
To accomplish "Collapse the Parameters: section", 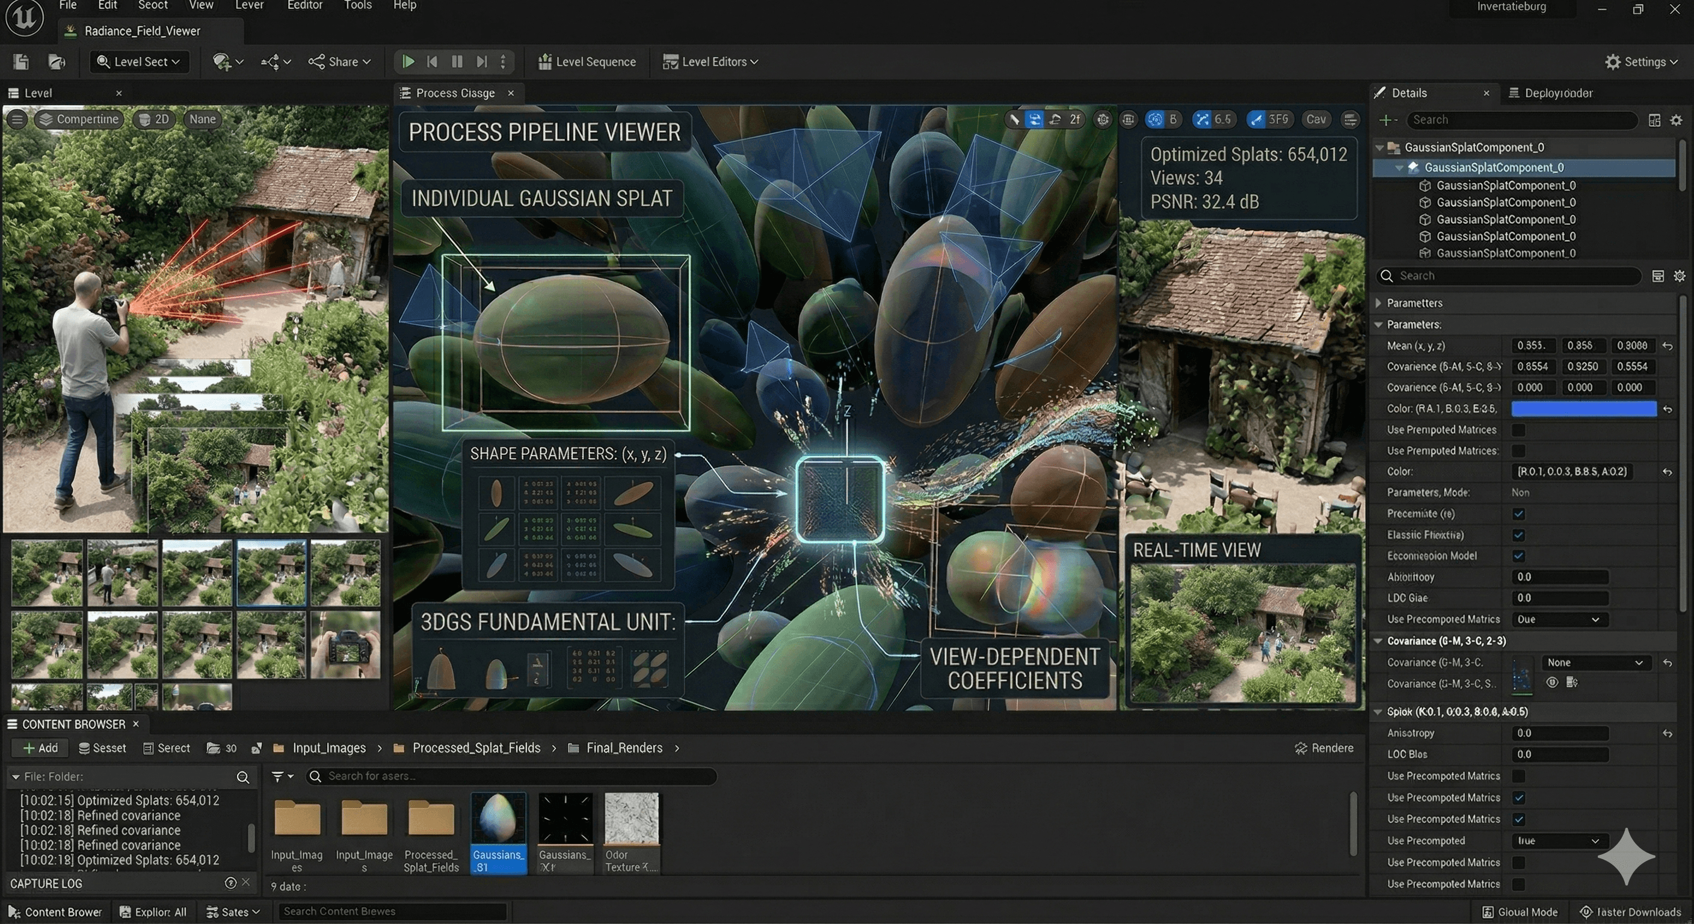I will click(x=1379, y=325).
